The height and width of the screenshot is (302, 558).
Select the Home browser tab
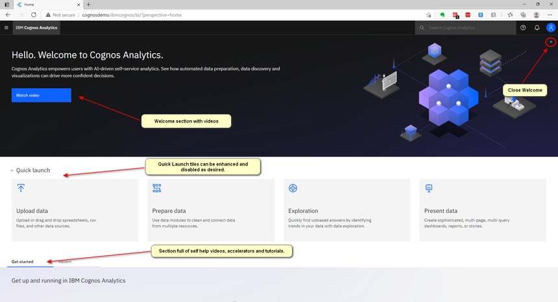[48, 5]
